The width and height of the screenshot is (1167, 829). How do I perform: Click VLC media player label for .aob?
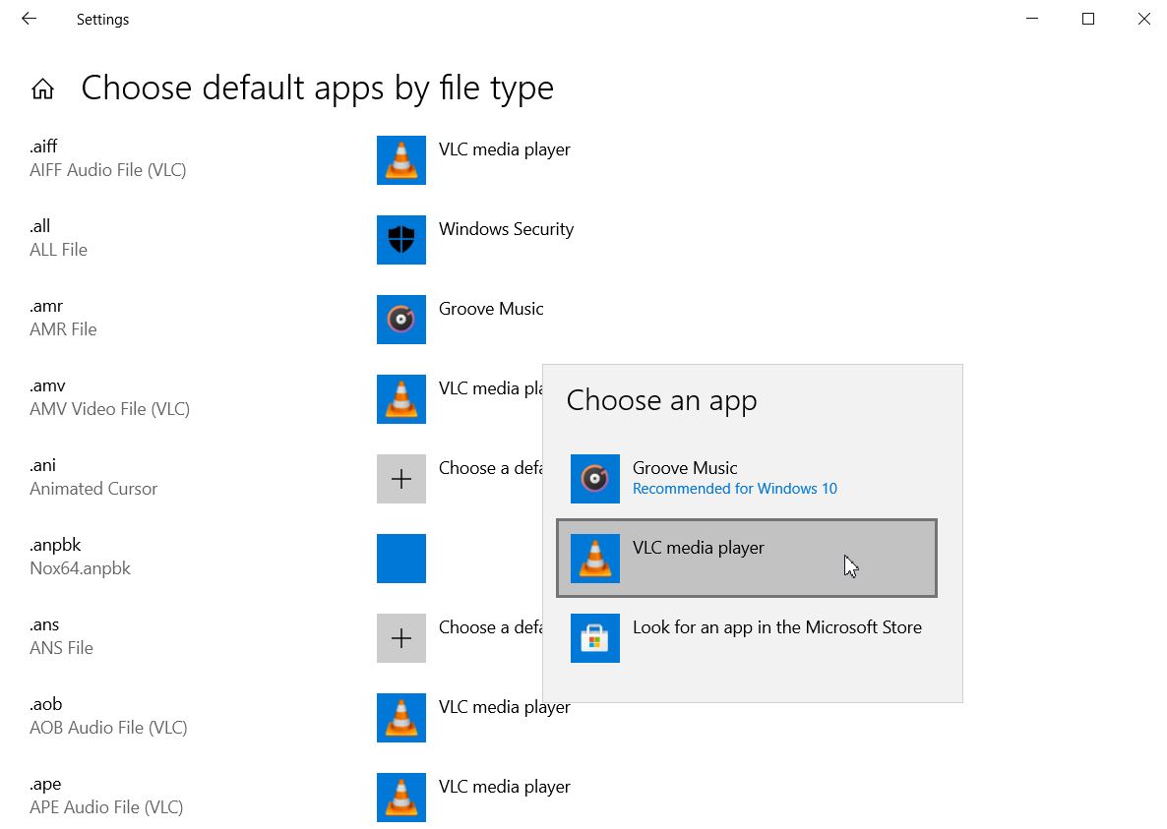504,707
